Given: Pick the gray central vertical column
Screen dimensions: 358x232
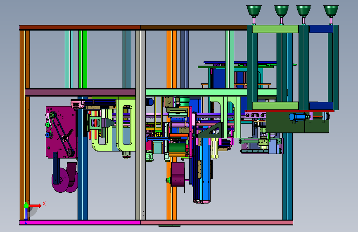Looking at the screenshot, I should [140, 125].
